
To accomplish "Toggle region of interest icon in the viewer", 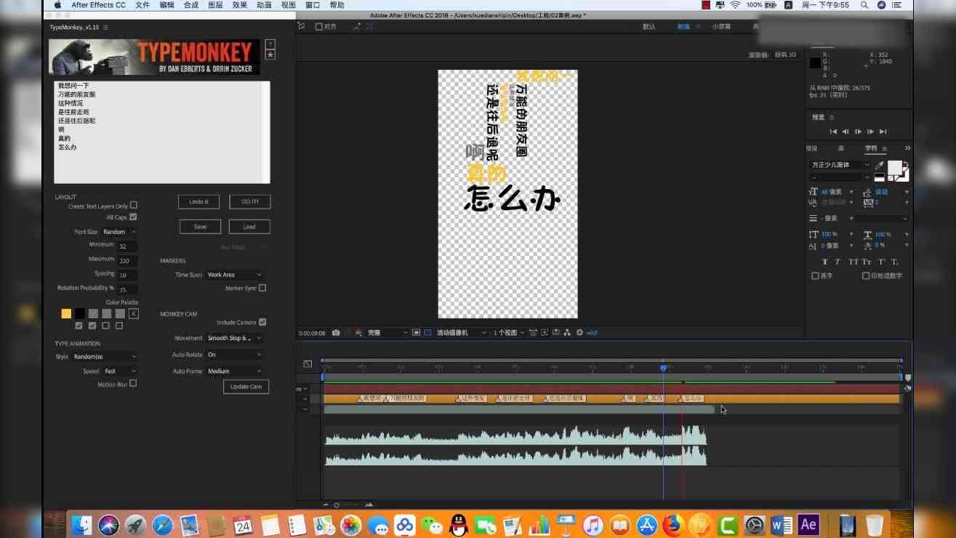I will point(416,332).
